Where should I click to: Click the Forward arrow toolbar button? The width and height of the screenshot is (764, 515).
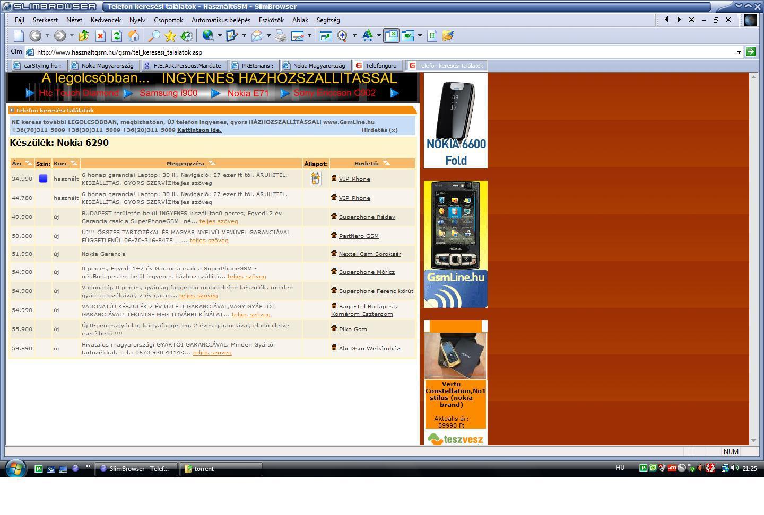point(59,35)
